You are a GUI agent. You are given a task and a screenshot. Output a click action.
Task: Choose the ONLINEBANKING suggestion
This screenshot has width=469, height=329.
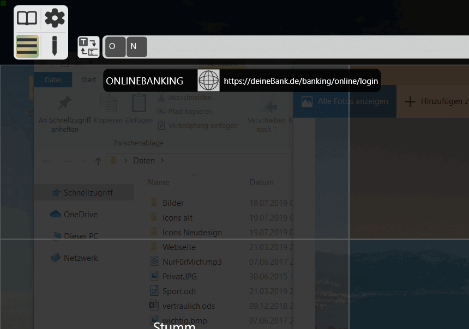[145, 81]
